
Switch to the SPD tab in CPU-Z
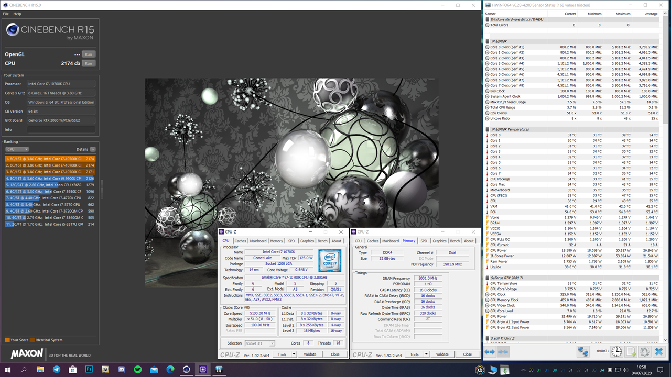click(291, 241)
